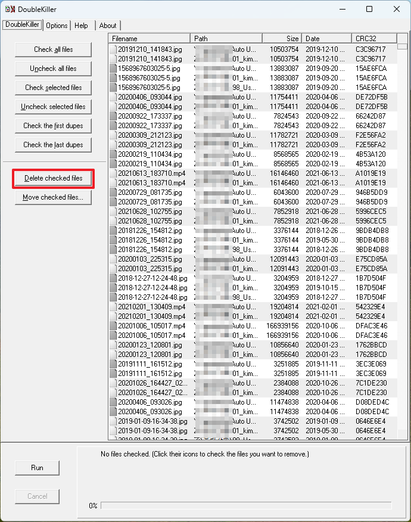Sort list by Date column header
The image size is (411, 522).
pyautogui.click(x=327, y=39)
